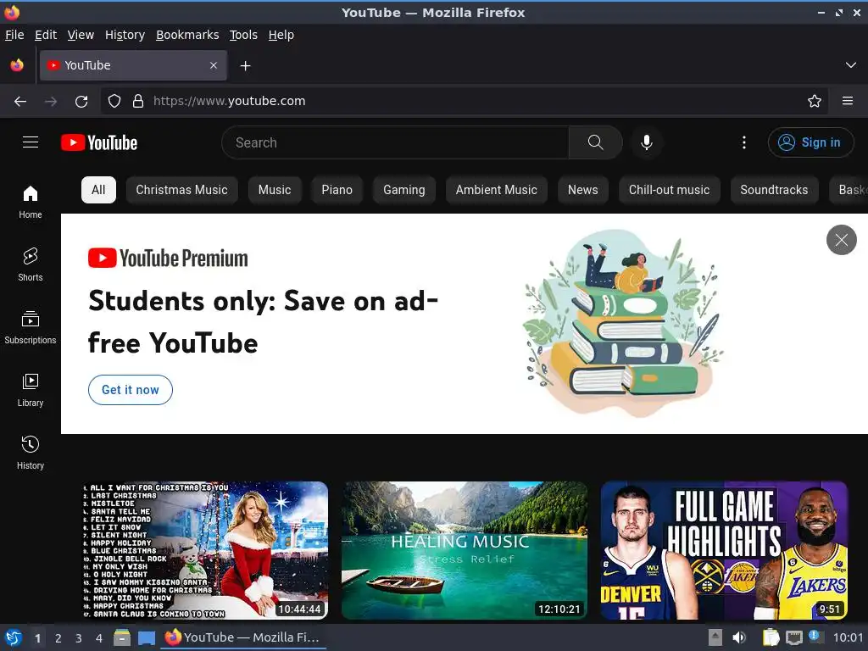
Task: Select YouTube Firefox taskbar entry
Action: coord(243,637)
